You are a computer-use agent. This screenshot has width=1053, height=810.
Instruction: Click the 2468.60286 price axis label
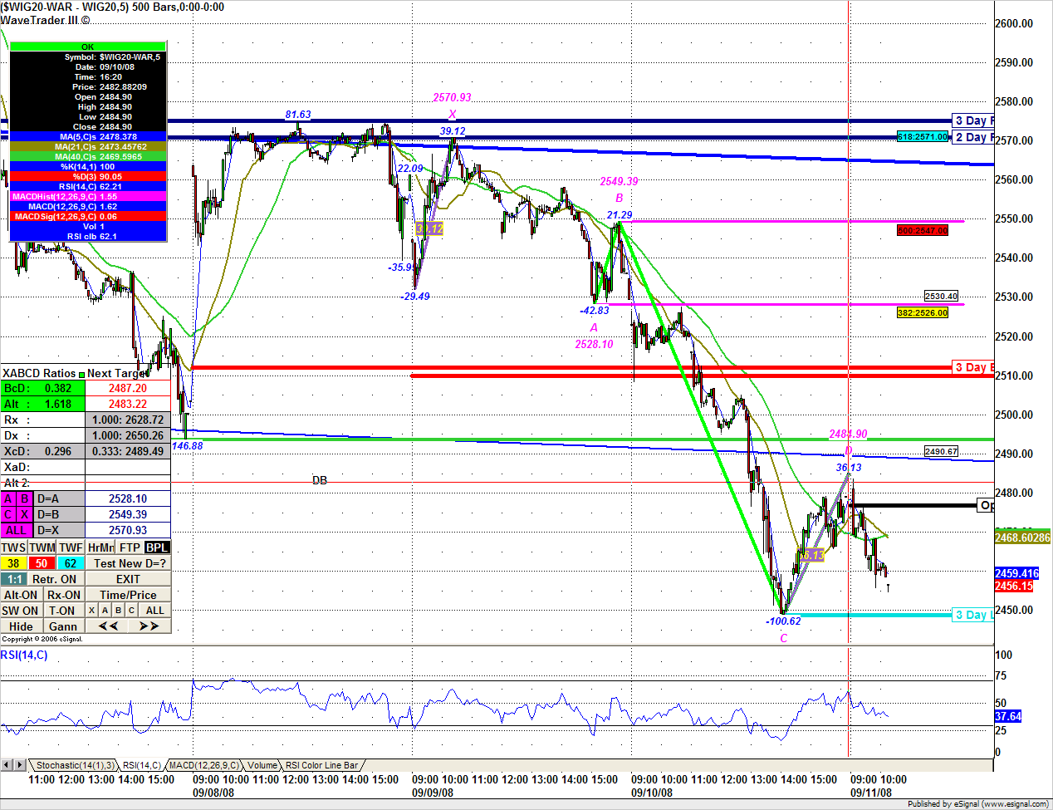click(x=1022, y=538)
